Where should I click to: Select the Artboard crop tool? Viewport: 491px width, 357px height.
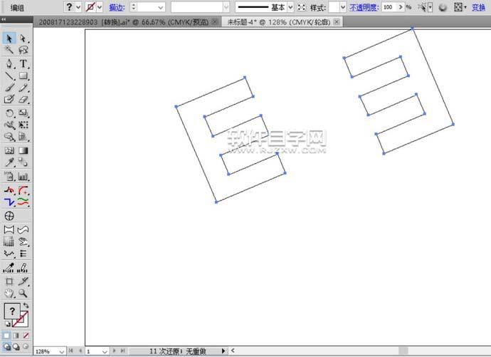(x=9, y=281)
